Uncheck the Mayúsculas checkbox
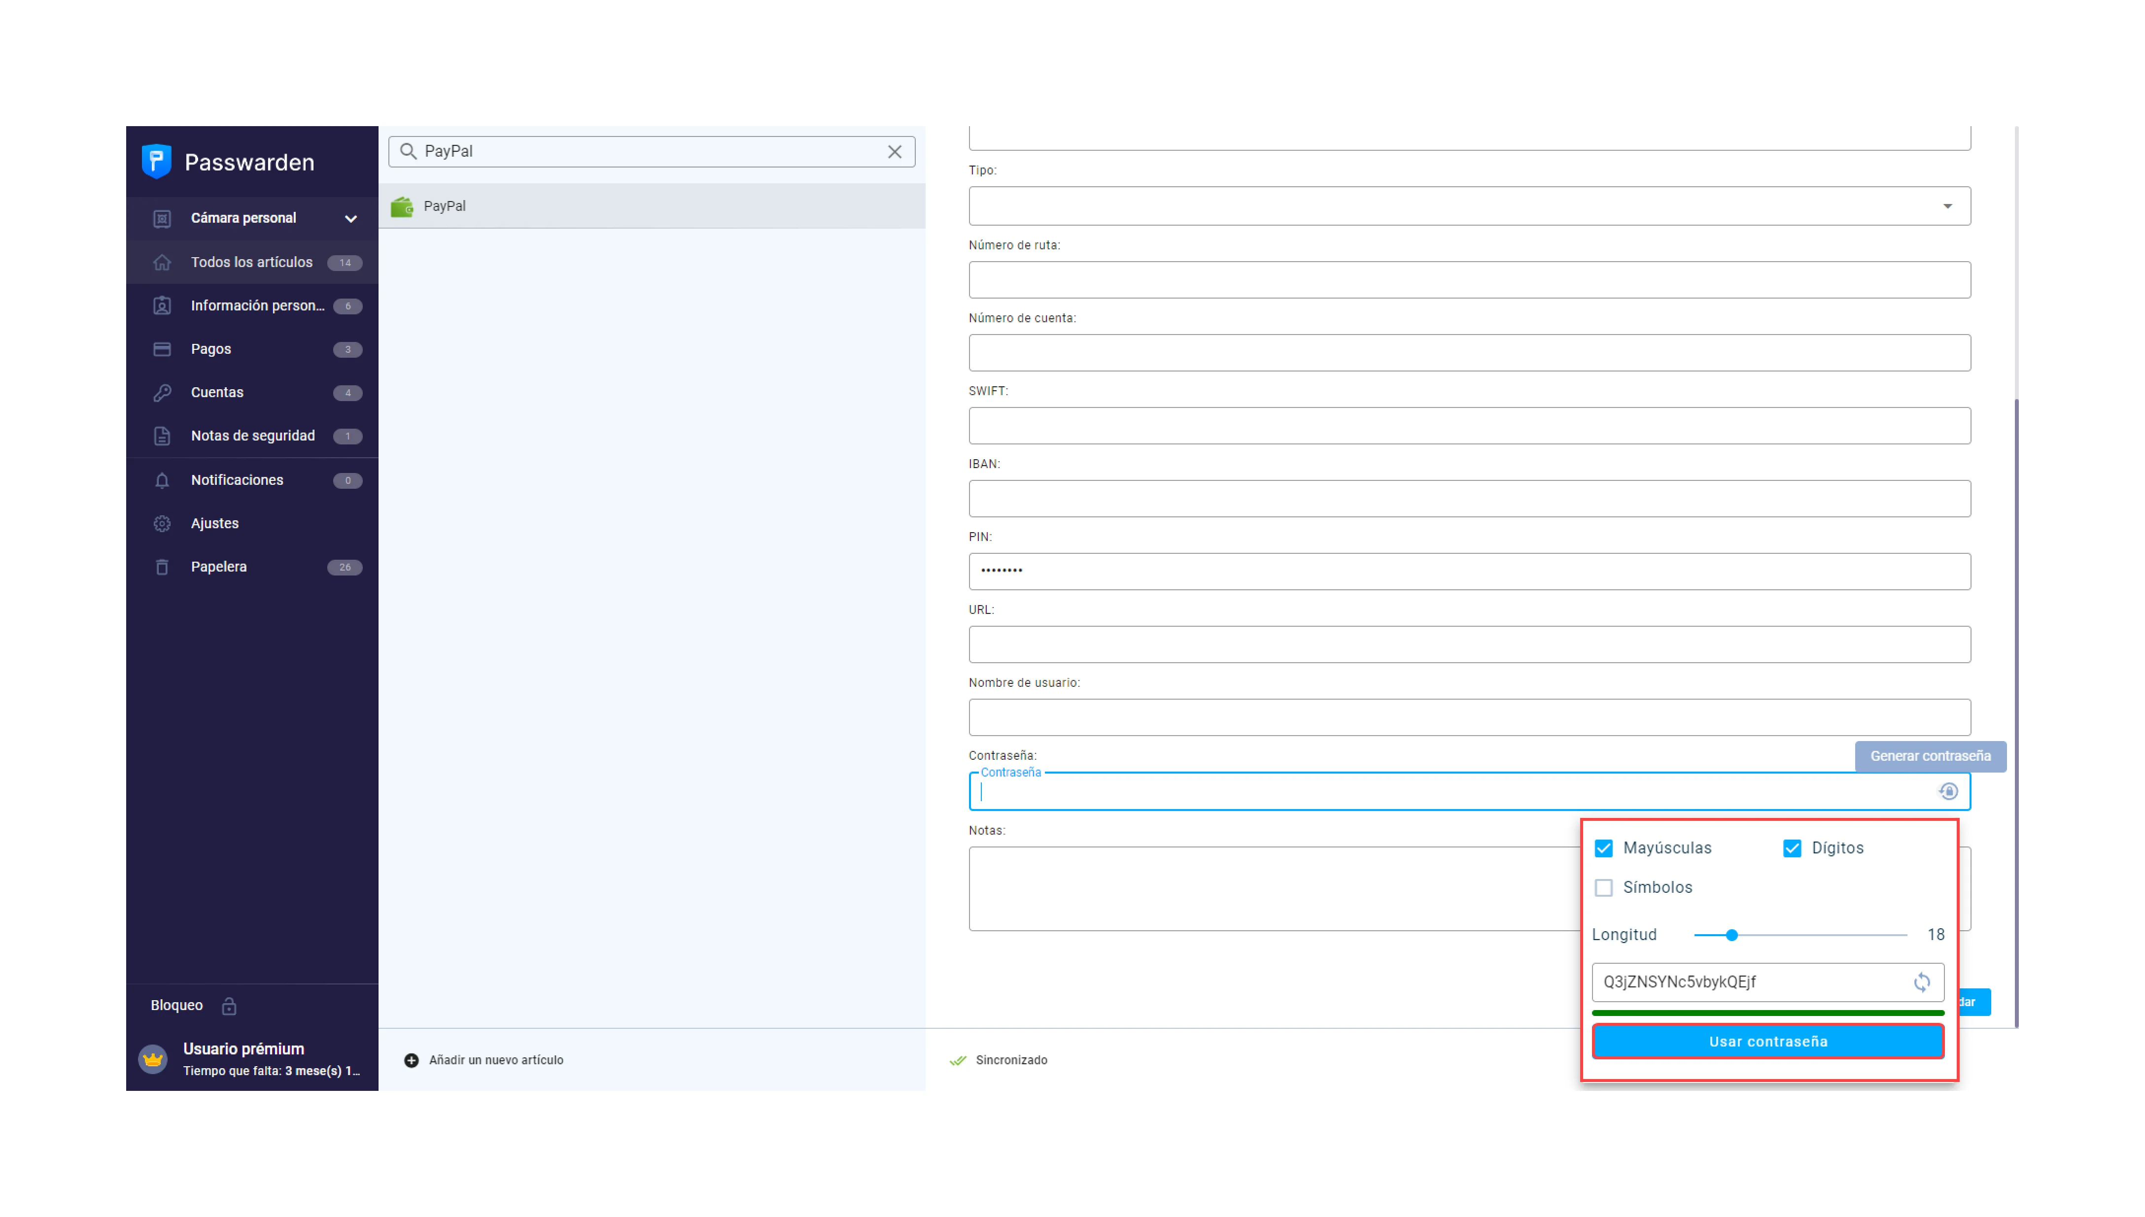 click(x=1603, y=847)
